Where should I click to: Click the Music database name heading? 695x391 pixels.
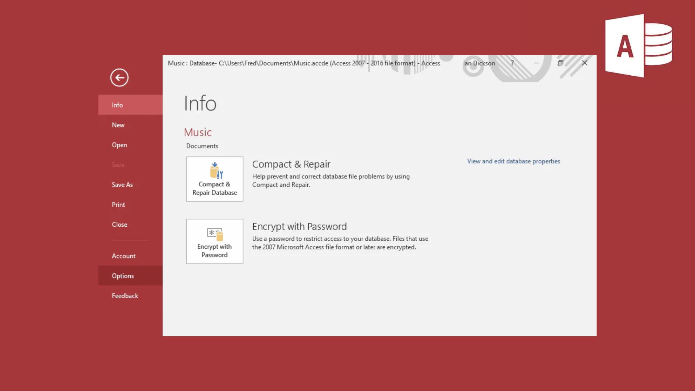[198, 132]
